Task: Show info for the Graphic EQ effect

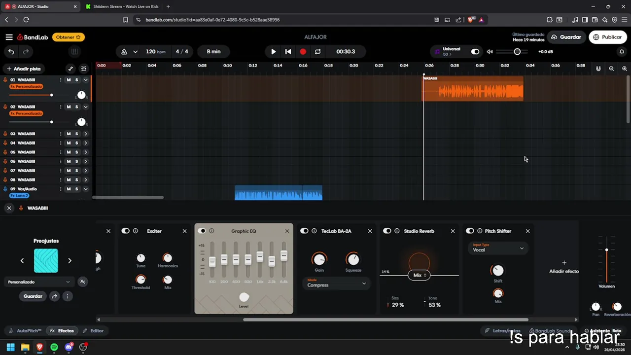Action: (x=211, y=231)
